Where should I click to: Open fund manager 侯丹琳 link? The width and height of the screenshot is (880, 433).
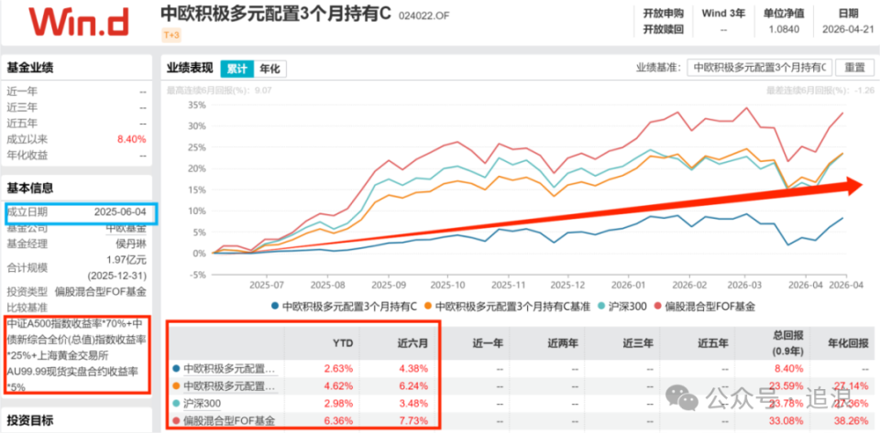click(131, 244)
